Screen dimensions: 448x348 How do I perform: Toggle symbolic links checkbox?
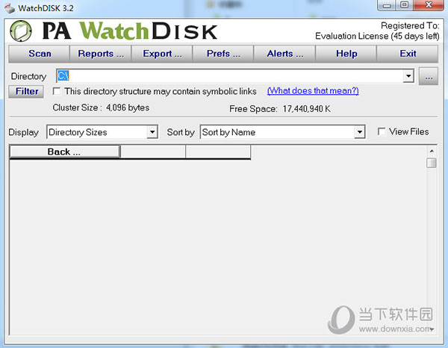coord(57,91)
